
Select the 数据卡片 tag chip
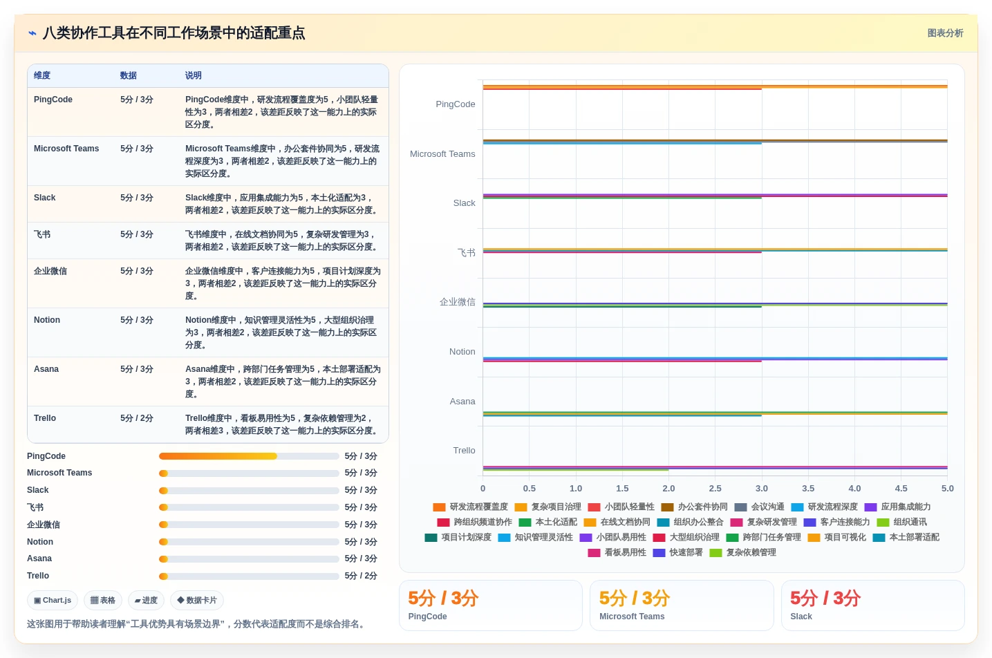pyautogui.click(x=197, y=601)
